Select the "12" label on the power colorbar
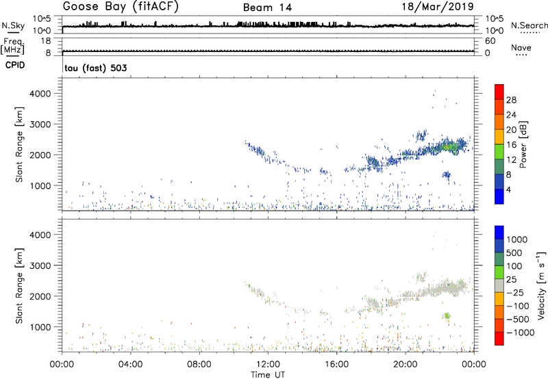Image resolution: width=548 pixels, height=379 pixels. (x=511, y=160)
